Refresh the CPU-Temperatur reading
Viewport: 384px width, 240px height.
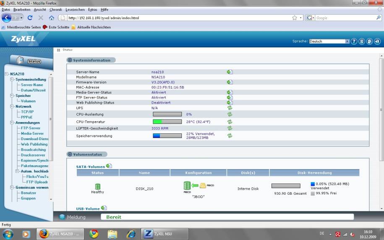(230, 122)
